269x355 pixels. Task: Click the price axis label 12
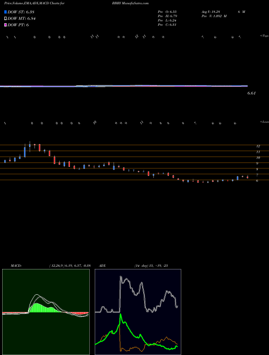pos(258,146)
